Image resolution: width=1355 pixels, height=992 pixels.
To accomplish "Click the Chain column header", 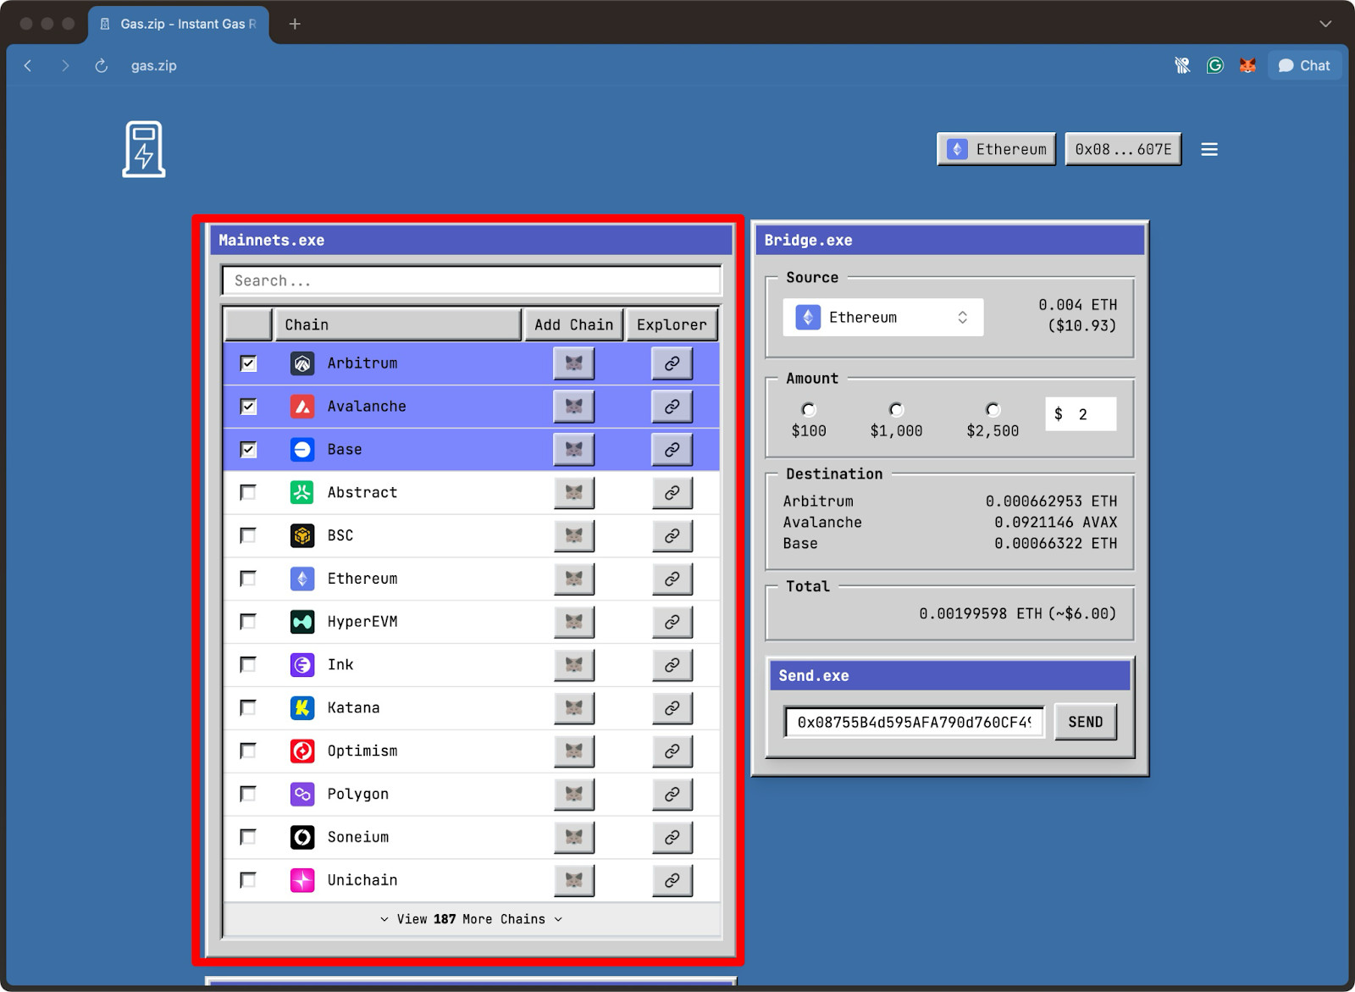I will click(397, 325).
